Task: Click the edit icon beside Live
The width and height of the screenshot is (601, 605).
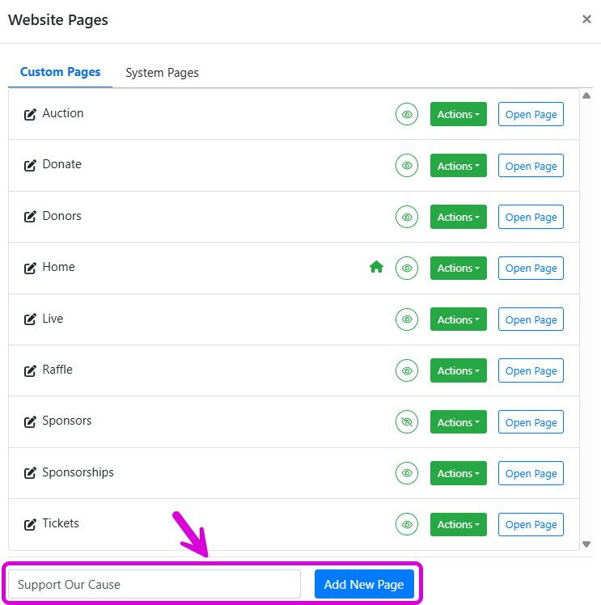Action: pos(30,319)
